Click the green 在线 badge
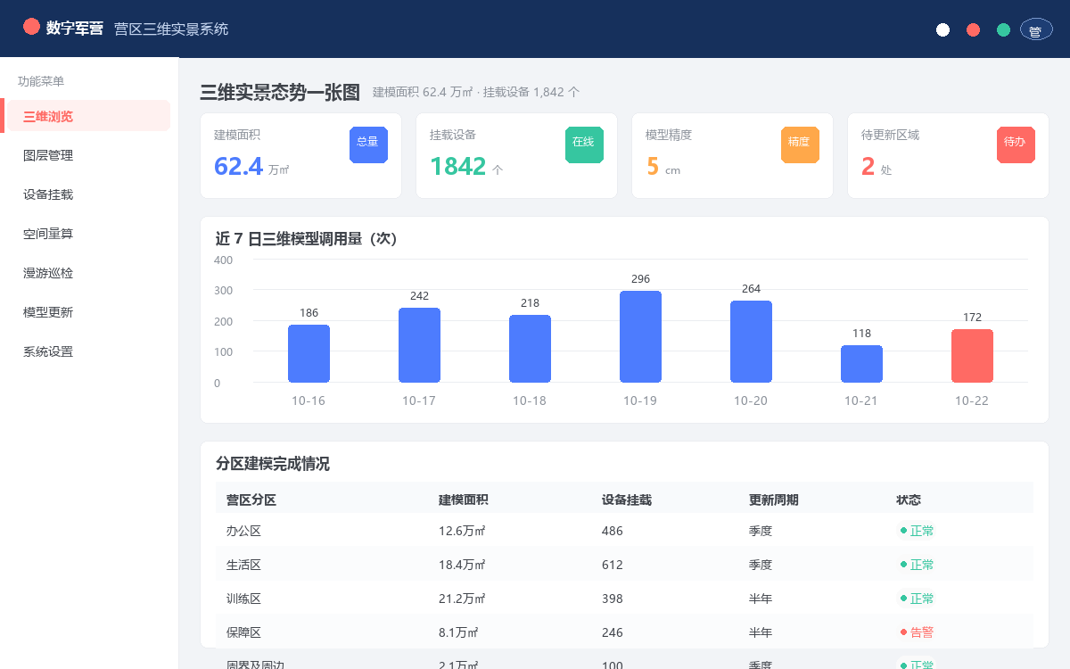Image resolution: width=1070 pixels, height=669 pixels. click(x=584, y=145)
